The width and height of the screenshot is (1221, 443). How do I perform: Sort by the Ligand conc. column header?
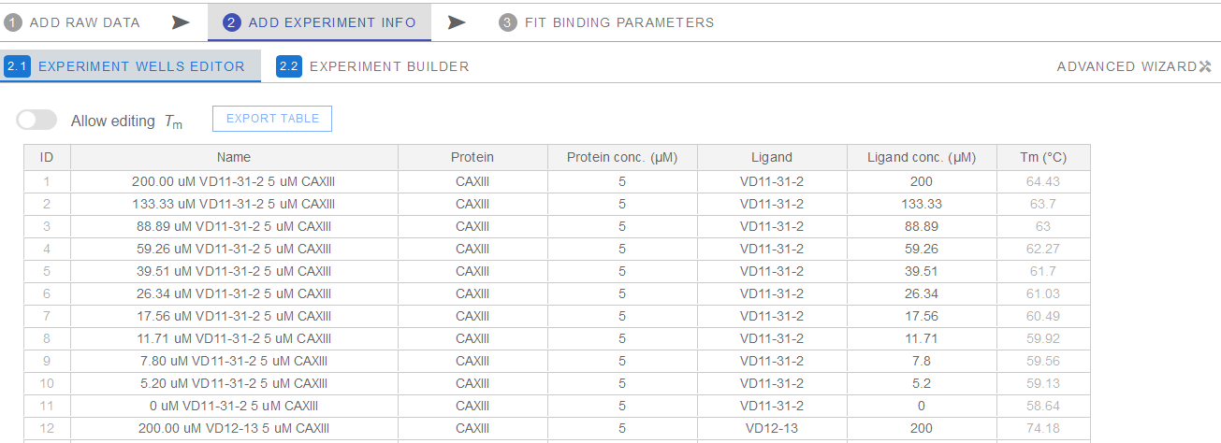pyautogui.click(x=922, y=158)
